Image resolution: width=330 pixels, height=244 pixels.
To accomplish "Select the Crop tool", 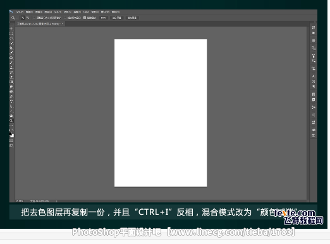I will pos(11,48).
